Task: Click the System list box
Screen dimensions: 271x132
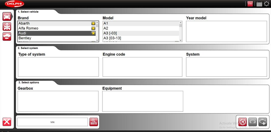Action: point(226,67)
